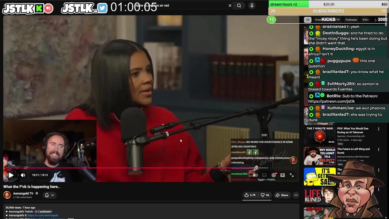The height and width of the screenshot is (219, 389).
Task: Click chat username 'DestinSuggs'
Action: [336, 33]
